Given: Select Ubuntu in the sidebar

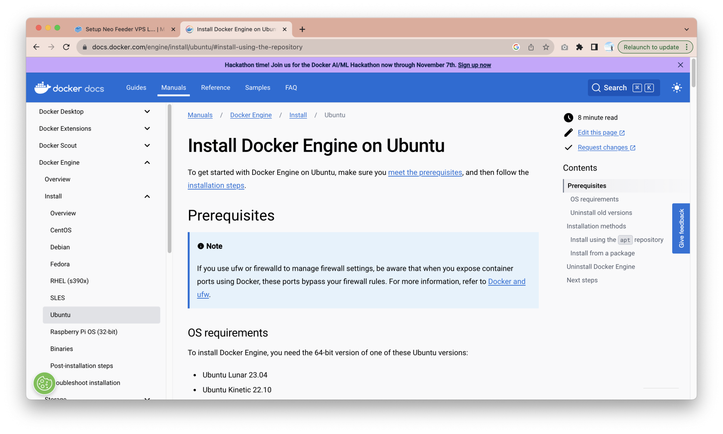Looking at the screenshot, I should coord(102,315).
